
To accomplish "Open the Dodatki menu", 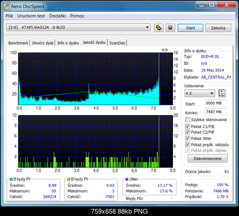I will coord(57,16).
